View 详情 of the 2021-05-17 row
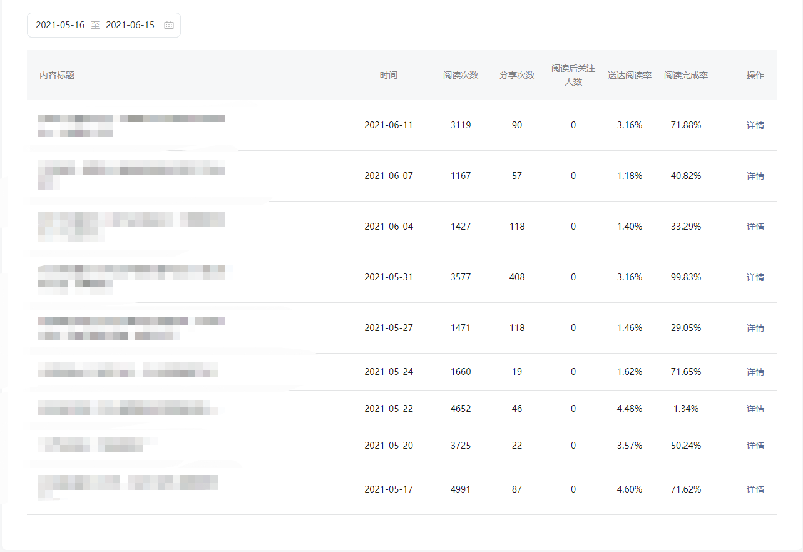This screenshot has width=803, height=552. (x=755, y=489)
